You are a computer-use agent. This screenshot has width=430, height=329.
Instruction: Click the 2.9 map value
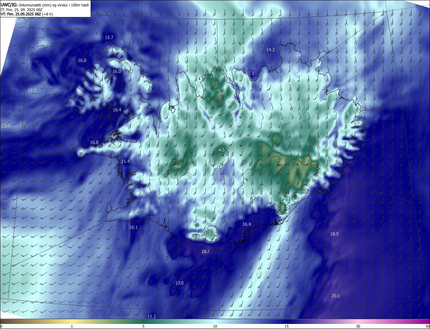(x=282, y=162)
